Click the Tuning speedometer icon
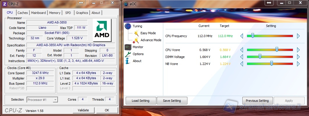This screenshot has width=309, height=116. coord(128,26)
